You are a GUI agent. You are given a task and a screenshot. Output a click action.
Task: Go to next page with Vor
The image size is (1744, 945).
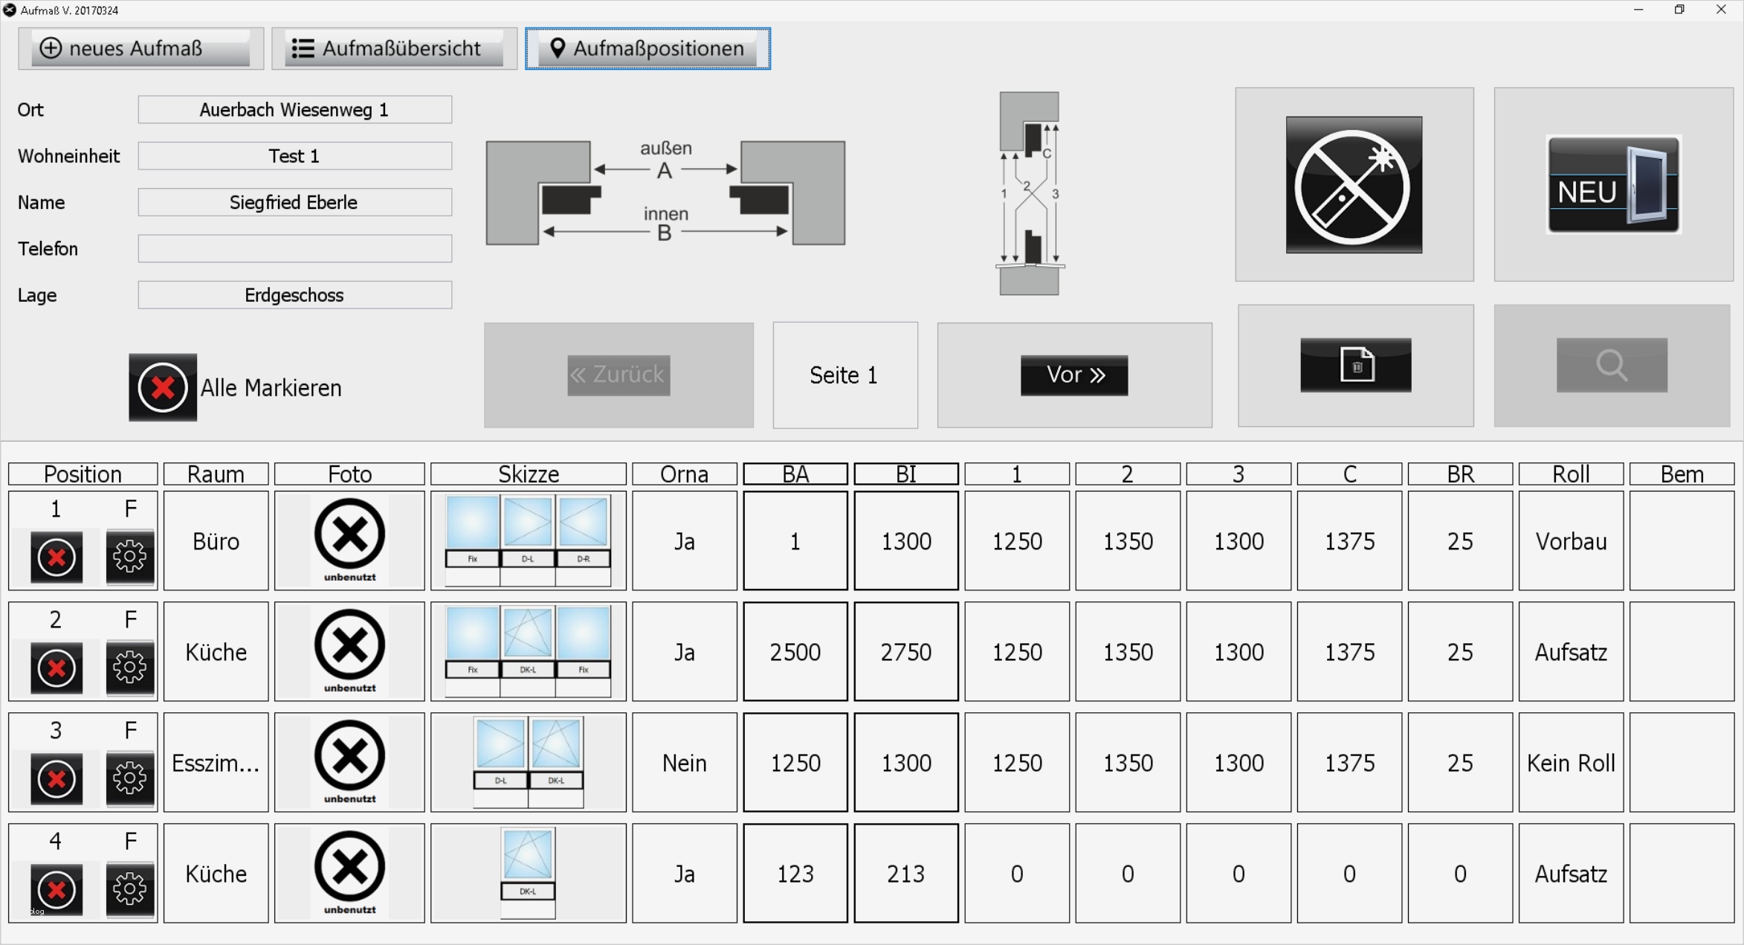pyautogui.click(x=1073, y=375)
